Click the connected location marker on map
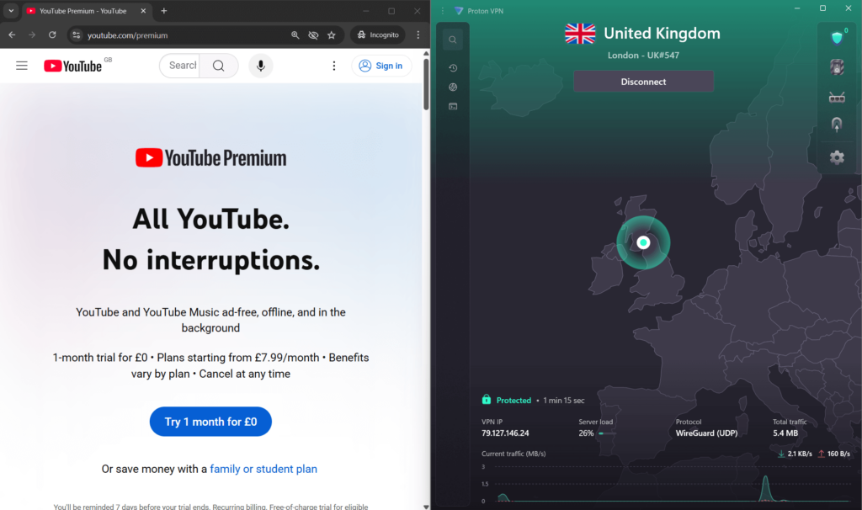Image resolution: width=862 pixels, height=510 pixels. pyautogui.click(x=643, y=242)
